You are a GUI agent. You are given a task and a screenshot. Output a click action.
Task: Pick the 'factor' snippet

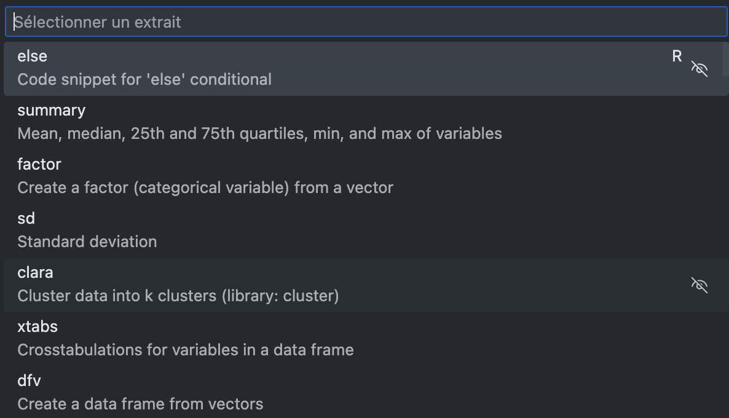click(x=39, y=165)
